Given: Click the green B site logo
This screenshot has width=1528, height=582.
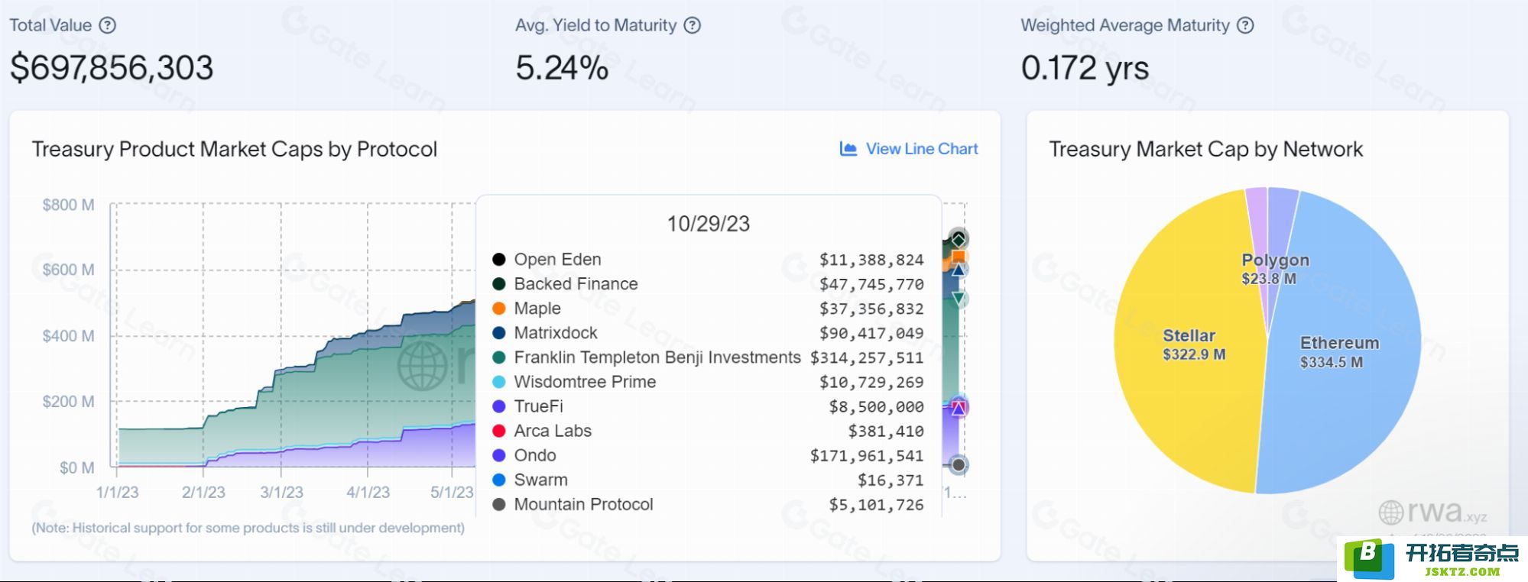Looking at the screenshot, I should click(x=1368, y=558).
